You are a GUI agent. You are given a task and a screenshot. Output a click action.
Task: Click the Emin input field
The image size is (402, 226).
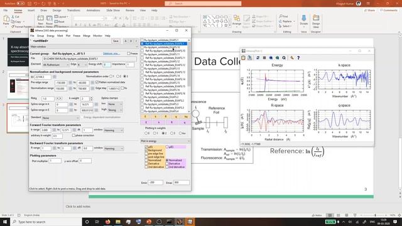[x=155, y=183]
